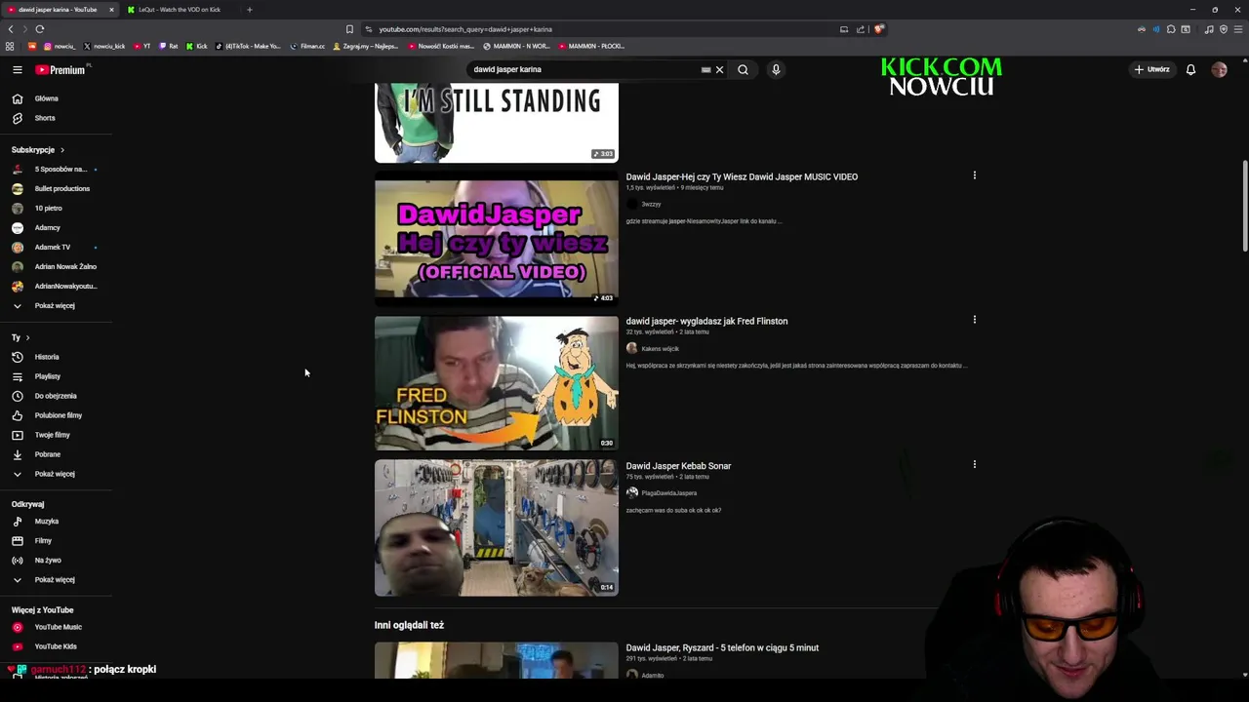This screenshot has height=702, width=1249.
Task: Open 3wzzyy channel link
Action: tap(651, 205)
